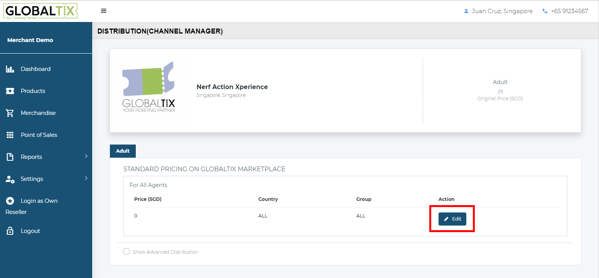
Task: Click the ALL value under Country
Action: pos(263,216)
